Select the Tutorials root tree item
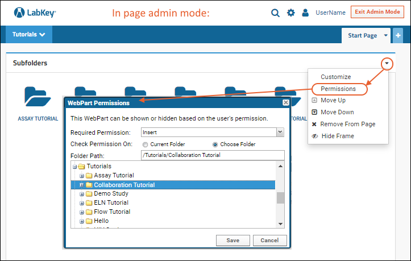 coord(99,166)
